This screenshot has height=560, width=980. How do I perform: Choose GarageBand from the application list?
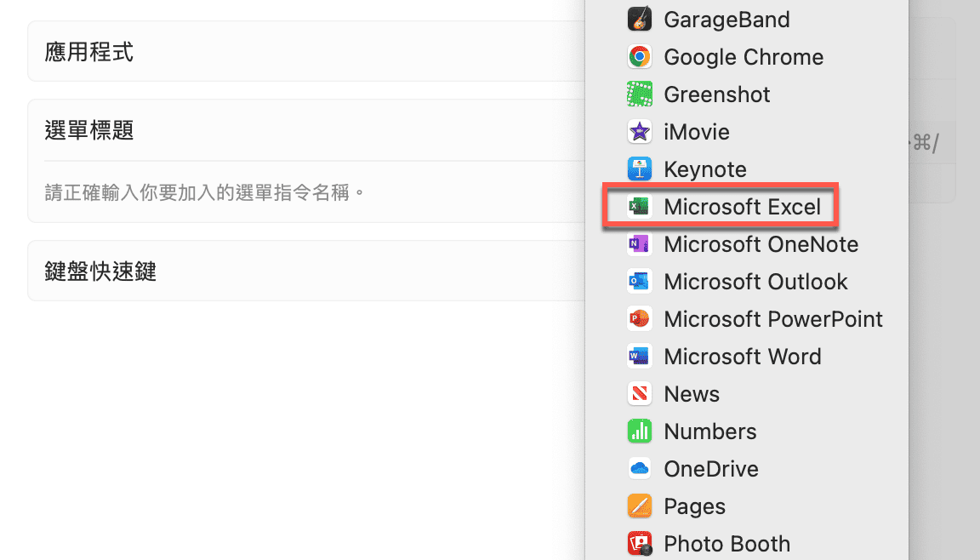point(746,20)
